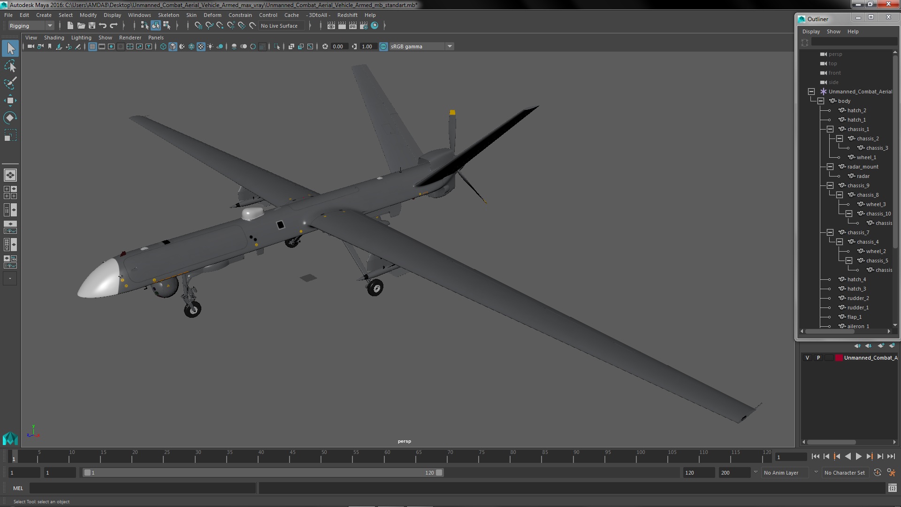The image size is (901, 507).
Task: Activate the Lasso Select tool
Action: [x=10, y=66]
